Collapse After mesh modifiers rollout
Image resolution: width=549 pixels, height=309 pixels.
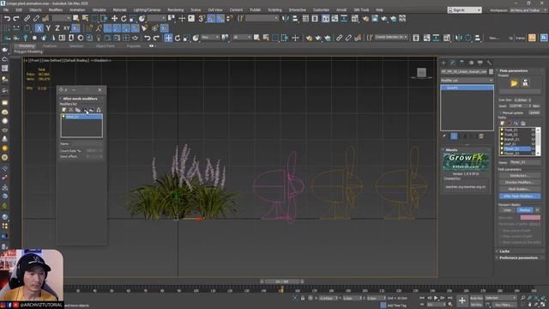80,99
